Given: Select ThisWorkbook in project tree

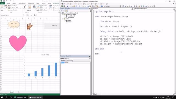Looking at the screenshot, I should click(70, 17).
